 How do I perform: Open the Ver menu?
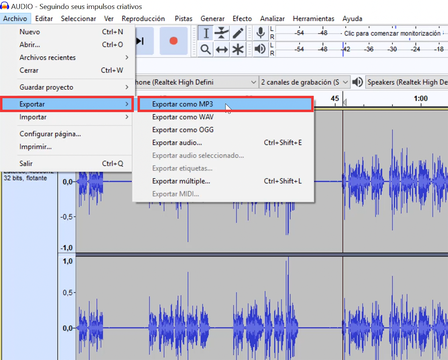pyautogui.click(x=109, y=19)
